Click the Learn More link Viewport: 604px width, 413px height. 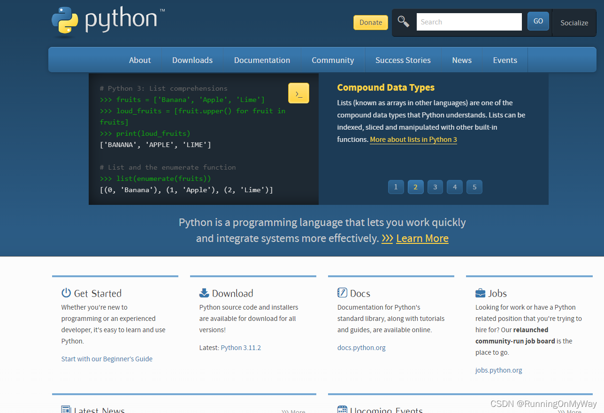(422, 238)
